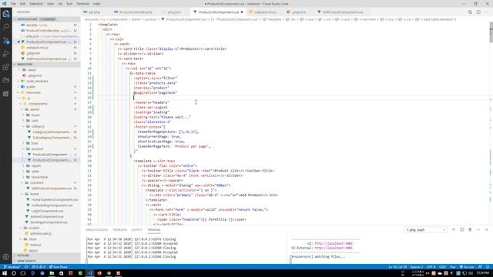
Task: Open the Cortana search circle on the taskbar
Action: 14,273
